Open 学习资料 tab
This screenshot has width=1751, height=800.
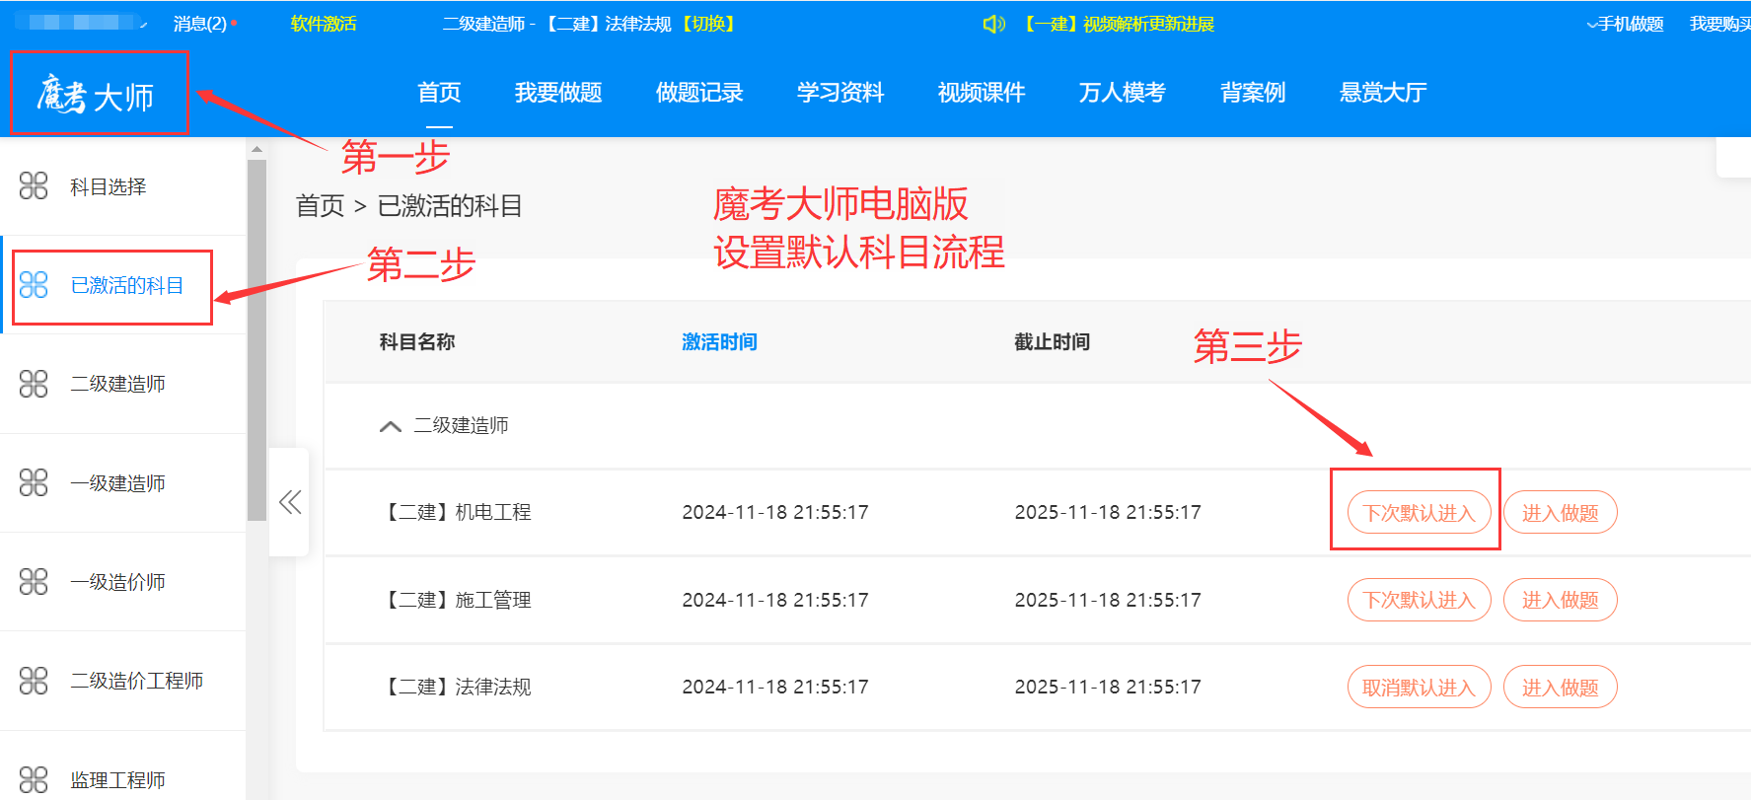(x=840, y=93)
